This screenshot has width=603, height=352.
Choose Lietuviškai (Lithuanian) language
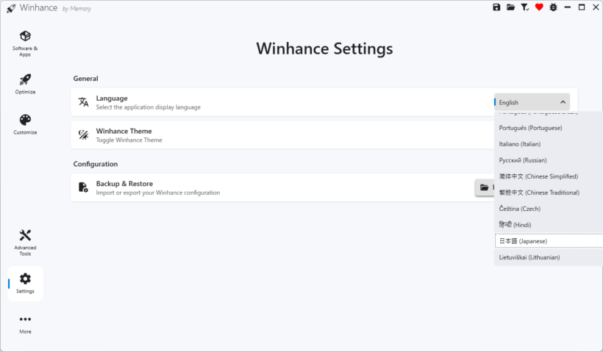(549, 257)
